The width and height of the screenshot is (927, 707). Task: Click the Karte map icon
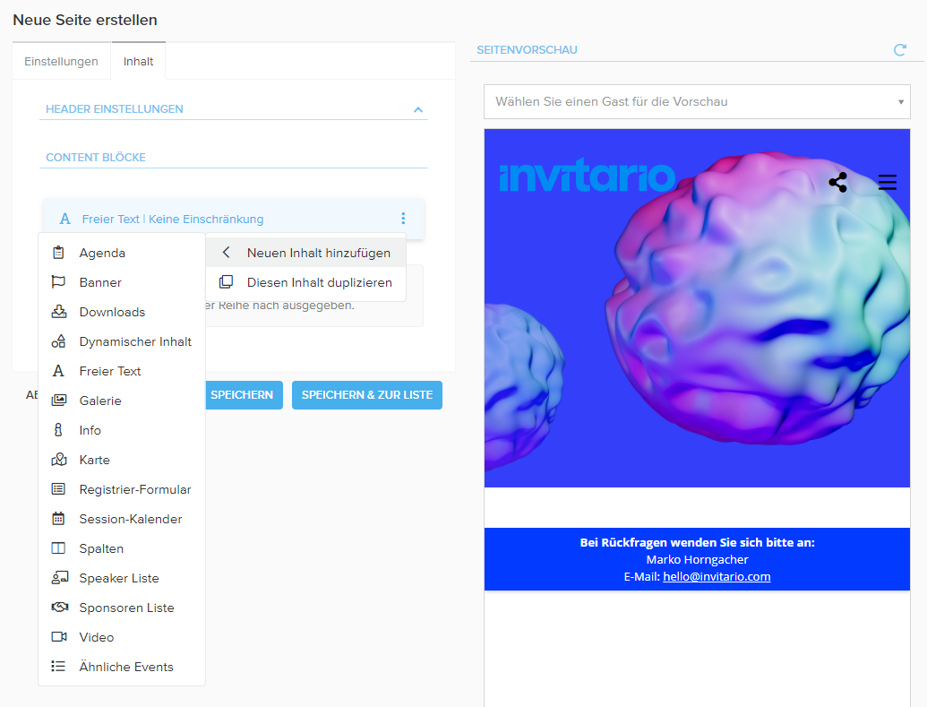[59, 460]
